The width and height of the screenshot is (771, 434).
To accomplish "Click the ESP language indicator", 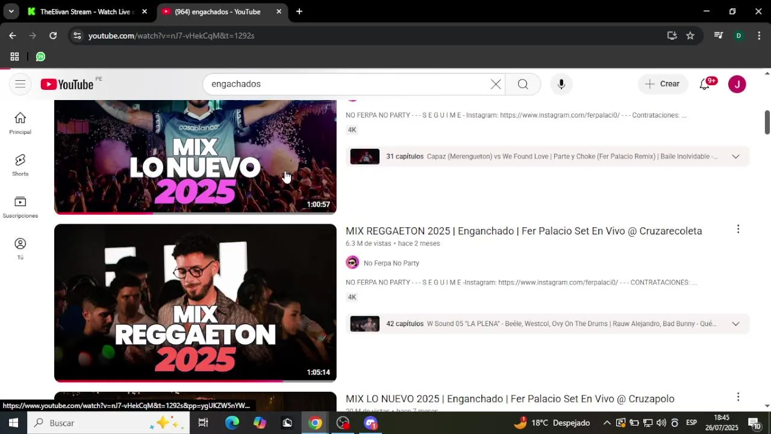I will 691,423.
